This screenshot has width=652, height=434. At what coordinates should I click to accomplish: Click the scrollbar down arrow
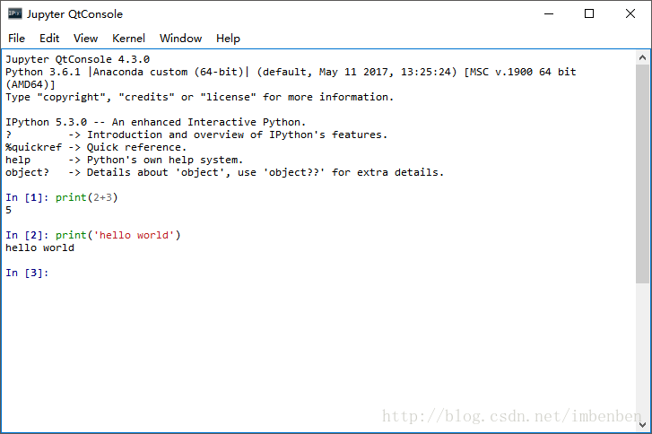pos(644,426)
